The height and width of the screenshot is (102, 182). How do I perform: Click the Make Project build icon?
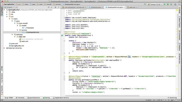[145, 5]
